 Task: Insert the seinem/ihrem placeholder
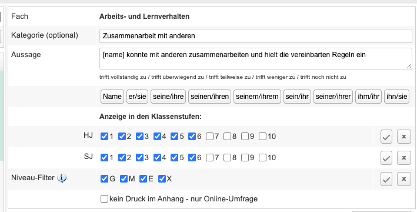[257, 97]
